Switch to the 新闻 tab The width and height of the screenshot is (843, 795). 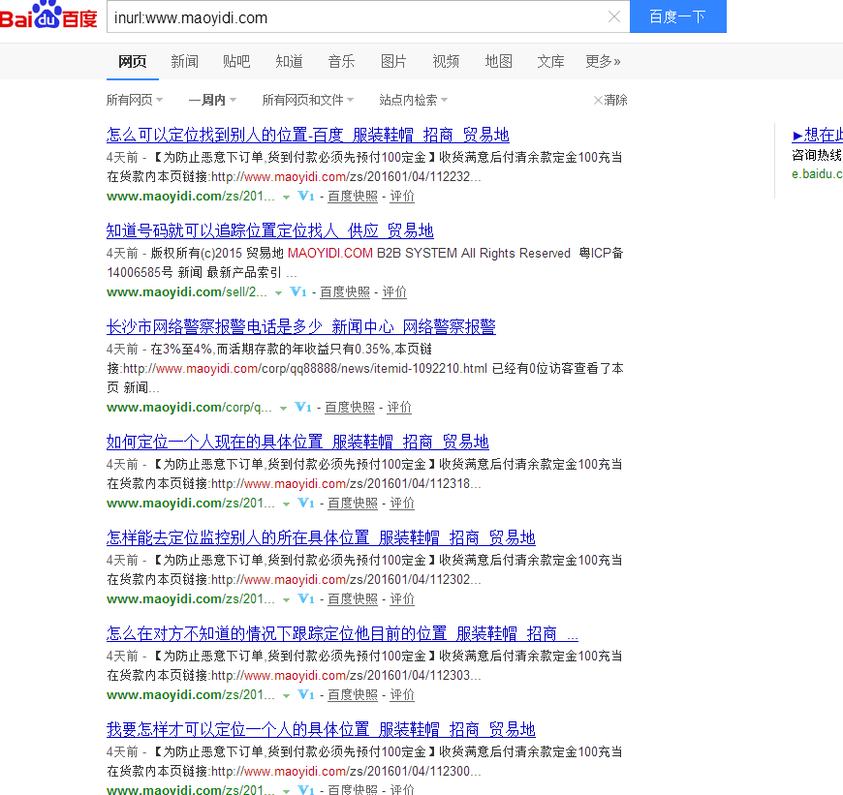pos(184,61)
